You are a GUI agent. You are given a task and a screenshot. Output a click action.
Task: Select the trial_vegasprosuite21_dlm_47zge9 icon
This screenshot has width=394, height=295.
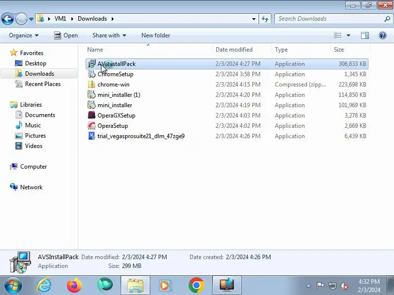click(92, 136)
